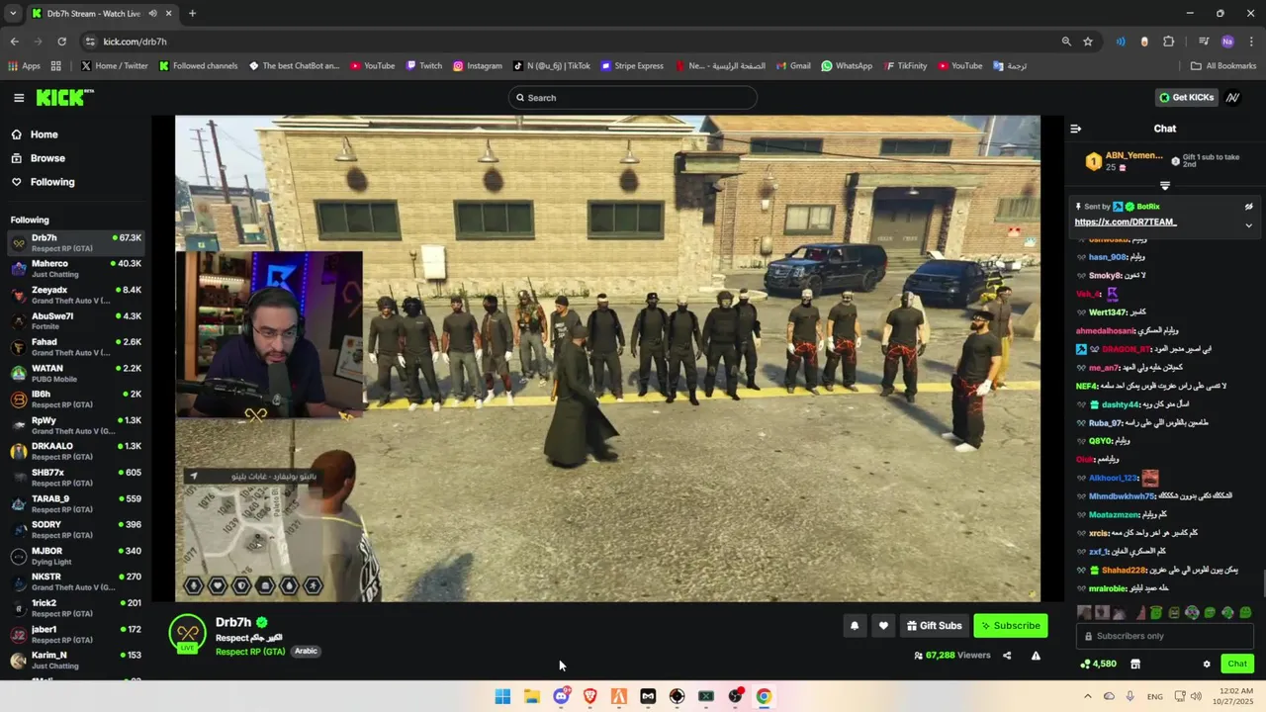Mute the tab via audio icon
The height and width of the screenshot is (712, 1266).
151,14
